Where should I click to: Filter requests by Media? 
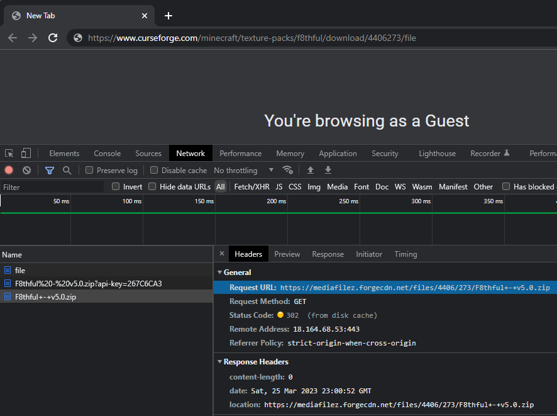338,187
